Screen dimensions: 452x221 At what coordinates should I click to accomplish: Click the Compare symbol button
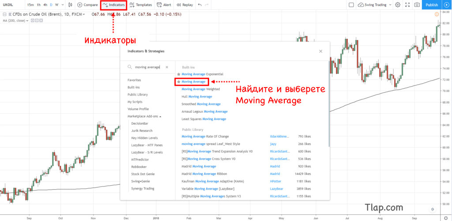point(88,4)
